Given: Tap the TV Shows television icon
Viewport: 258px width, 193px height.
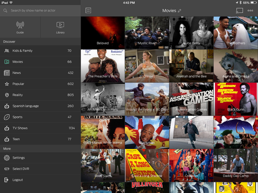Looking at the screenshot, I should click(7, 128).
